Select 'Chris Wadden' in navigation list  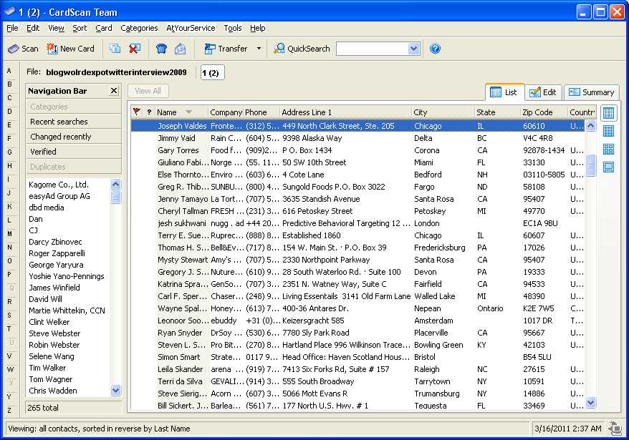[x=53, y=391]
